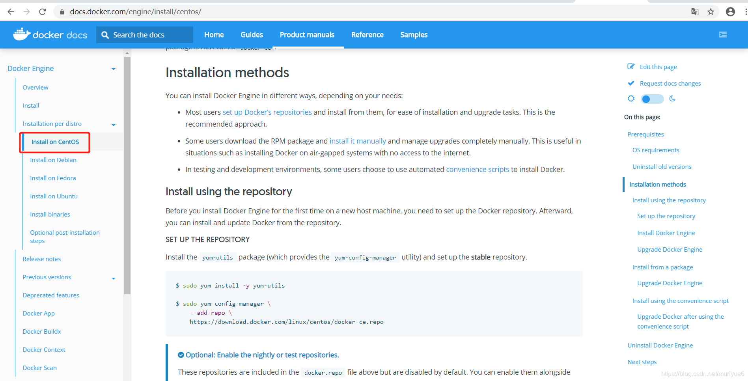Open Docker Scan in the sidebar
The image size is (748, 381).
[x=39, y=368]
